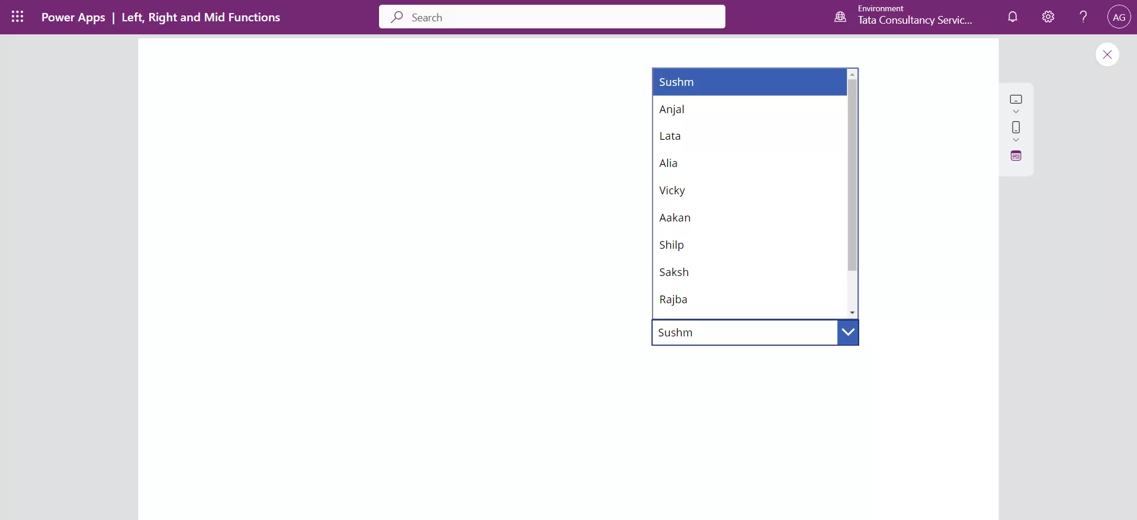Open Tata Consultancy environment picker
This screenshot has height=520, width=1137.
tap(915, 15)
